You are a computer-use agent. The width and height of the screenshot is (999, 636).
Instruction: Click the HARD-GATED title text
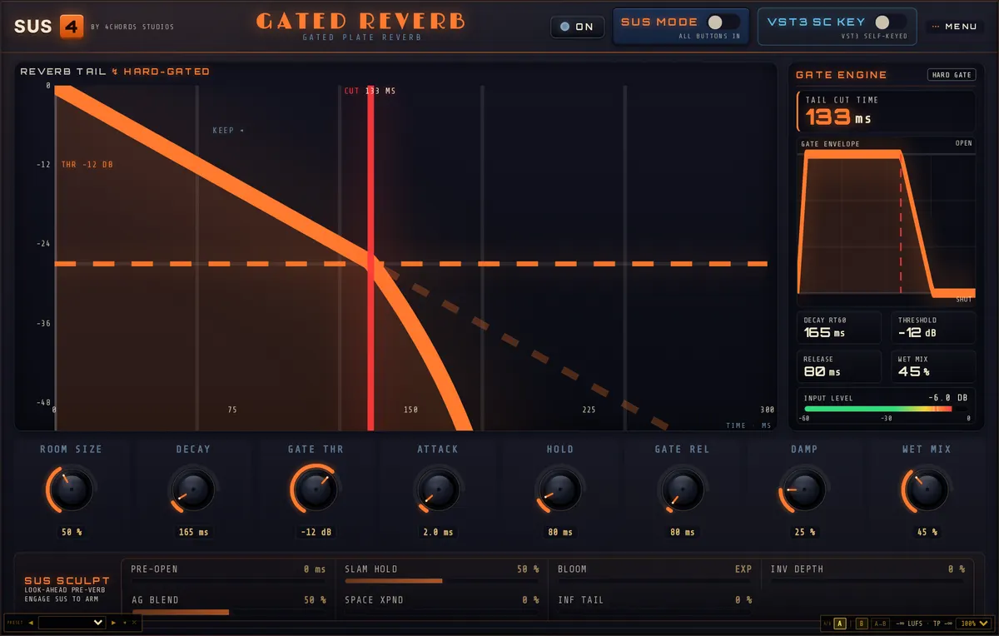click(166, 72)
